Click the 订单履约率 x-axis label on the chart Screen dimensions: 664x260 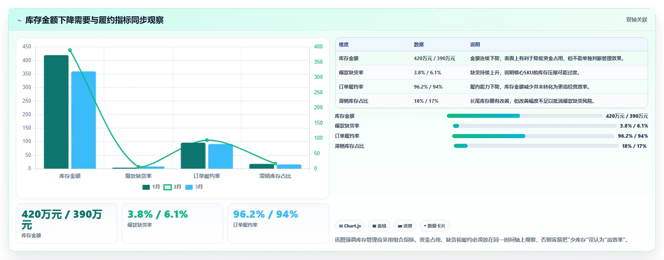click(x=207, y=176)
